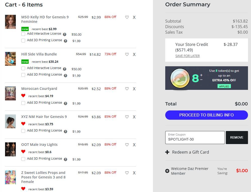This screenshot has width=251, height=192.
Task: Open XYZ NM Hair product thumbnail
Action: pos(10,121)
